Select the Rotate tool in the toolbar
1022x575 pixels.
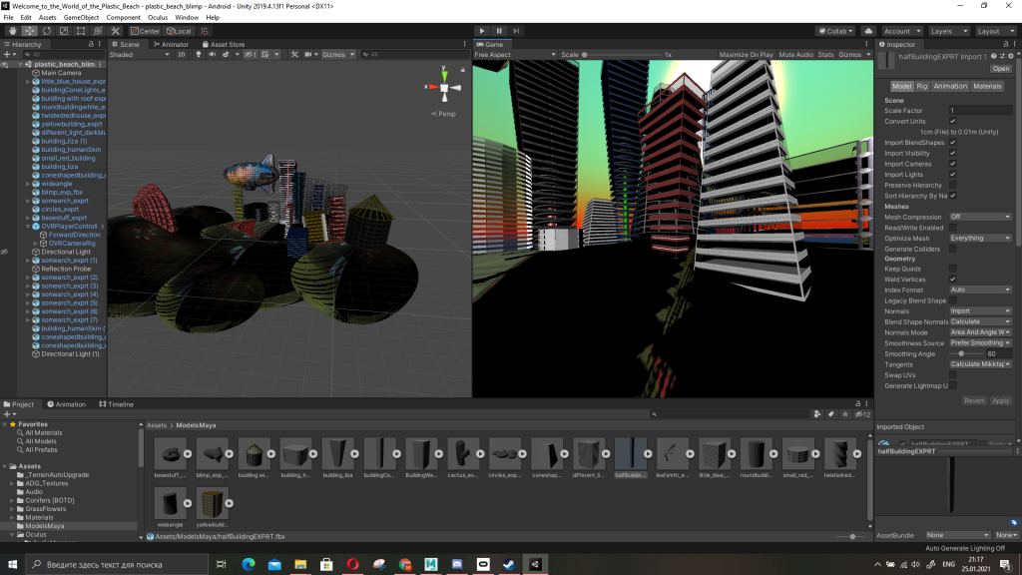point(46,31)
